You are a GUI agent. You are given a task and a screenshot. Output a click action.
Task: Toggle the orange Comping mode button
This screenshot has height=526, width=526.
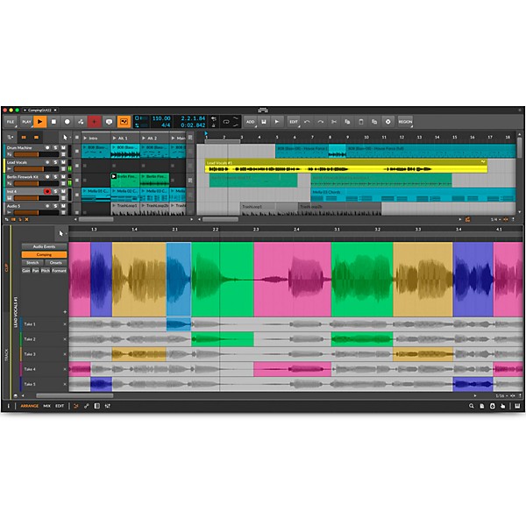tap(44, 254)
